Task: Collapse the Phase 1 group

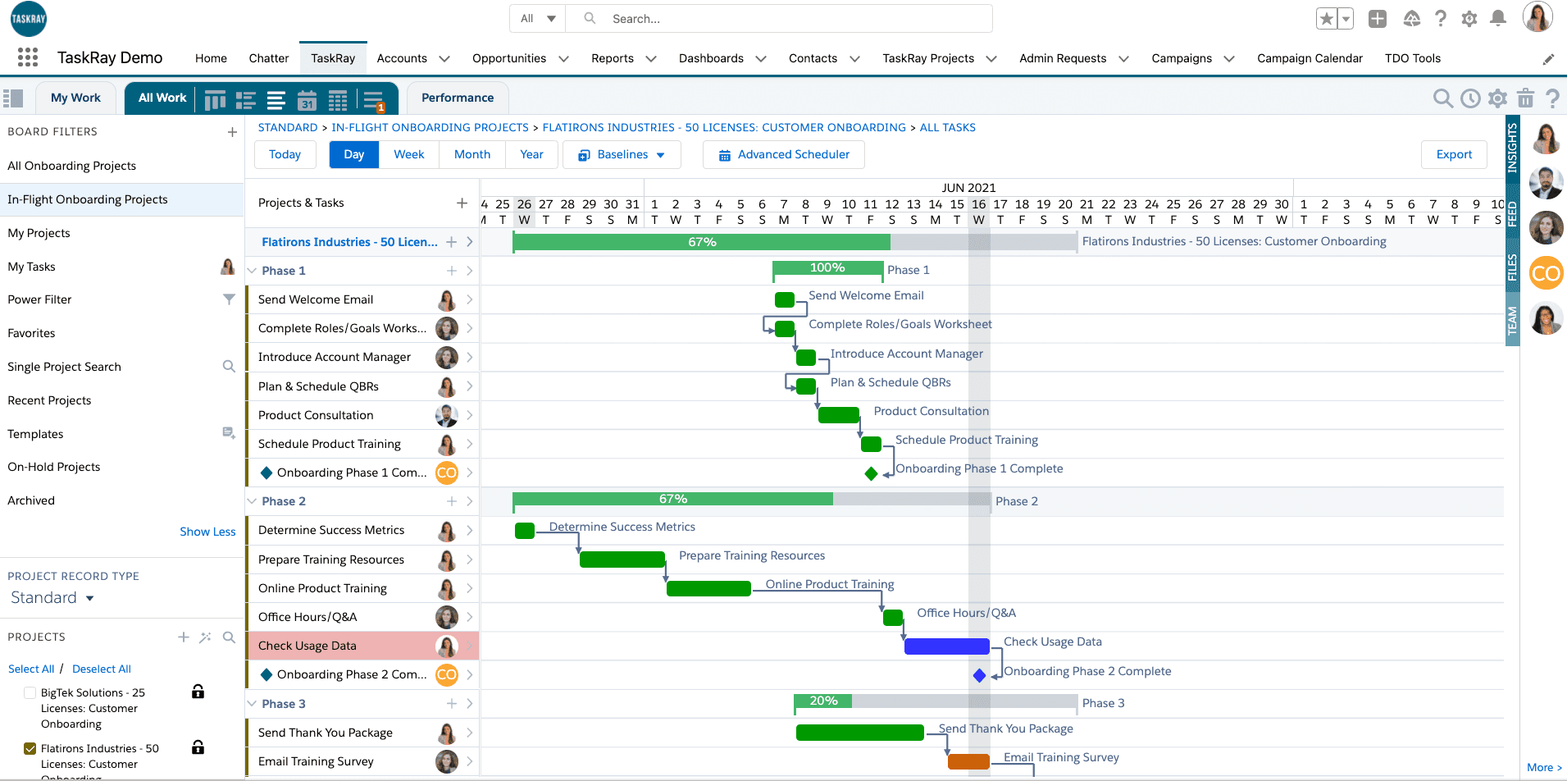Action: tap(252, 271)
